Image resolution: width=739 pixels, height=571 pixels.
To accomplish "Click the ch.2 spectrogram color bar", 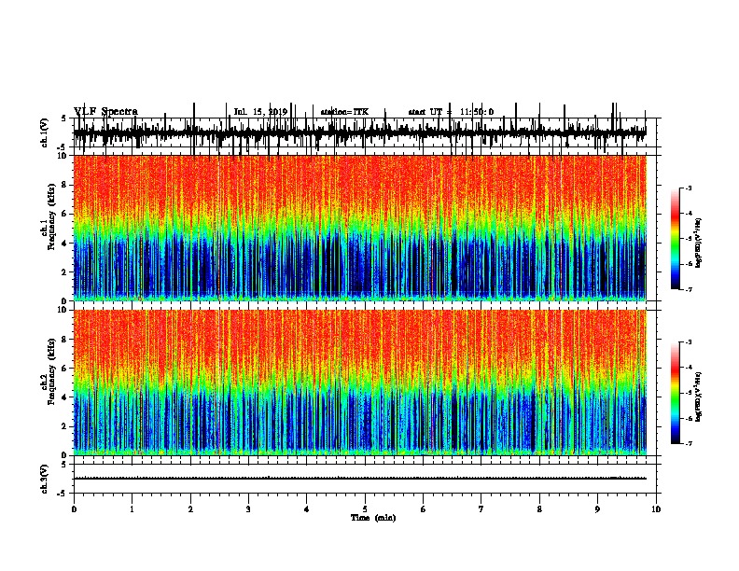I will (676, 393).
